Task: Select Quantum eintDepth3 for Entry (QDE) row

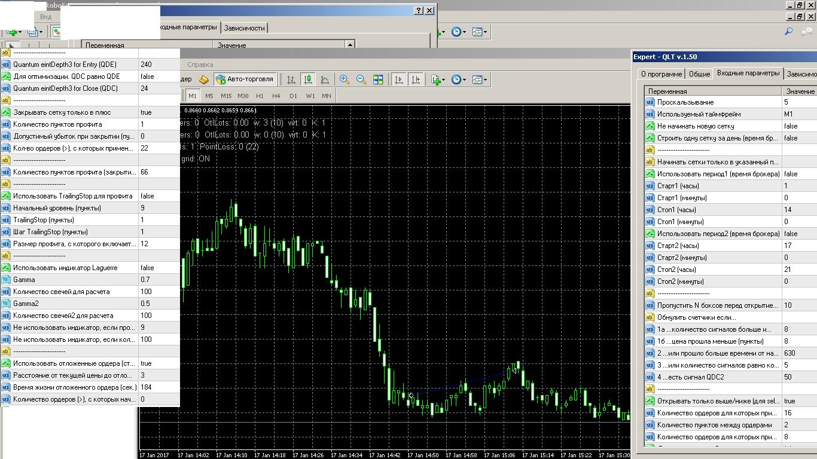Action: point(90,65)
